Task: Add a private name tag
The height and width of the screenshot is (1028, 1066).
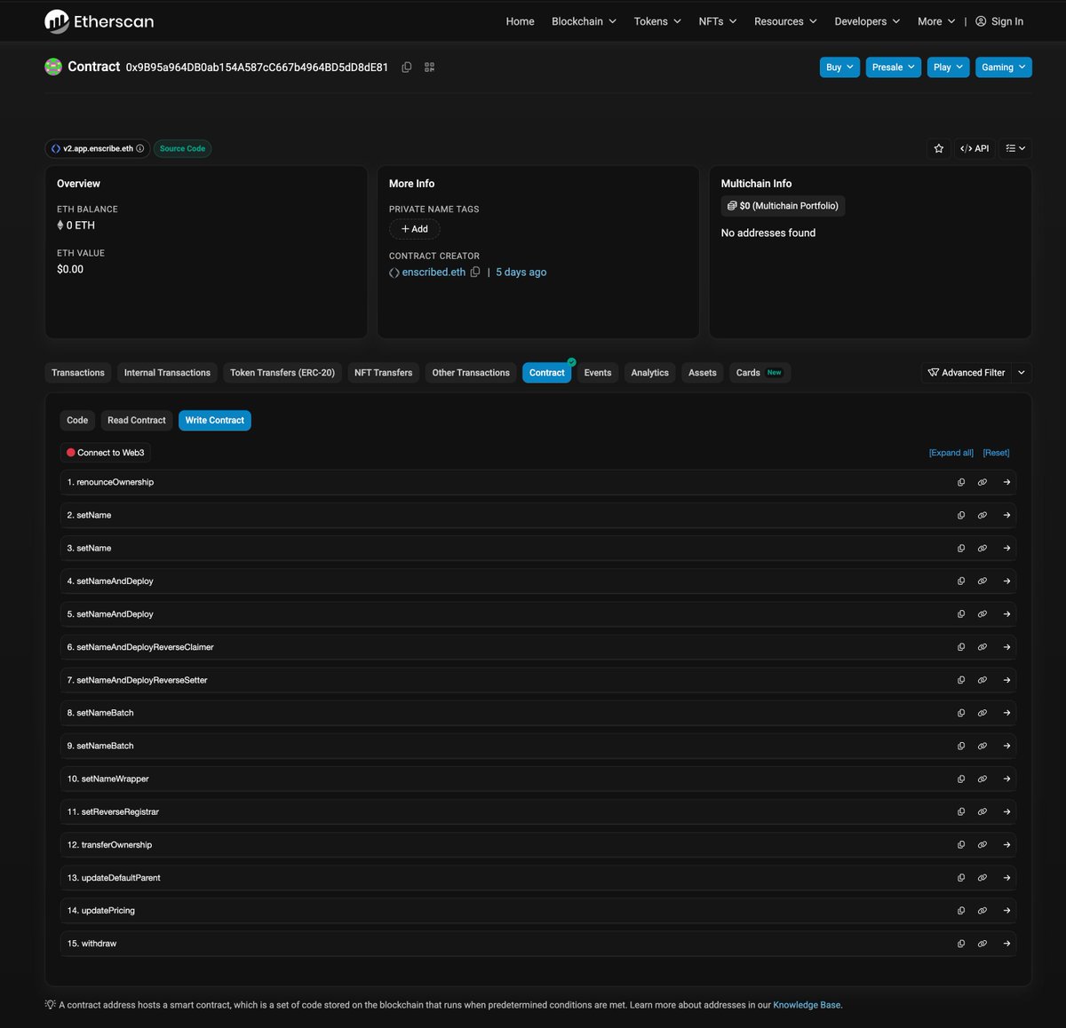Action: (414, 228)
